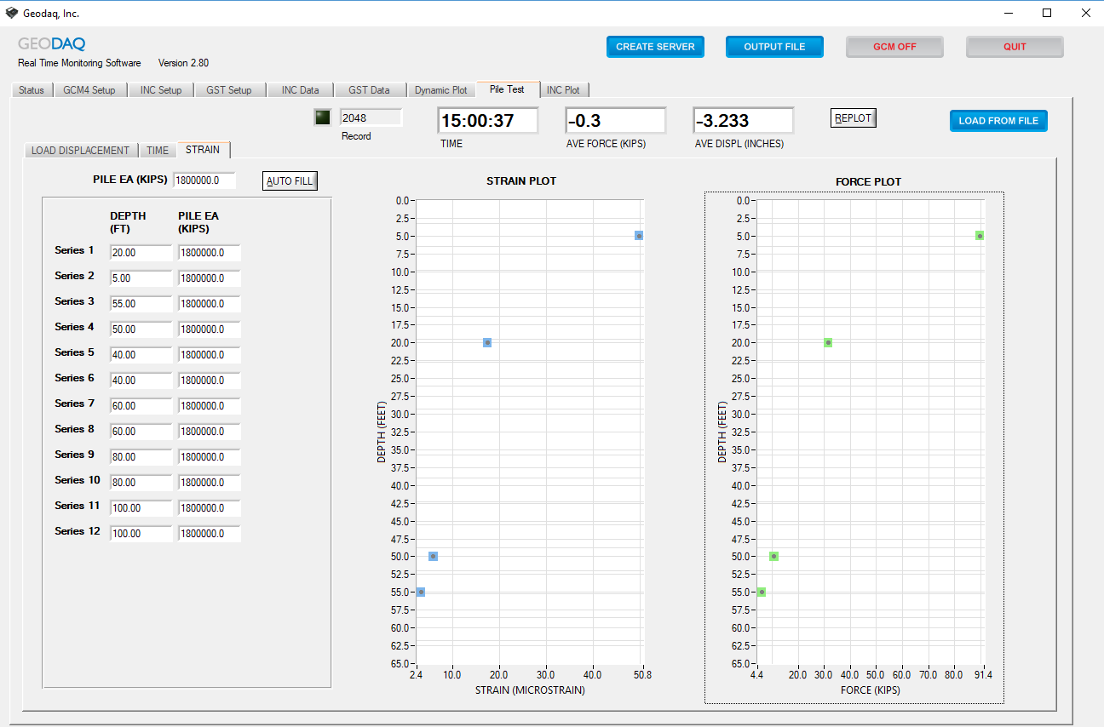Switch to GCM4 Setup tab
The image size is (1104, 727).
(89, 90)
